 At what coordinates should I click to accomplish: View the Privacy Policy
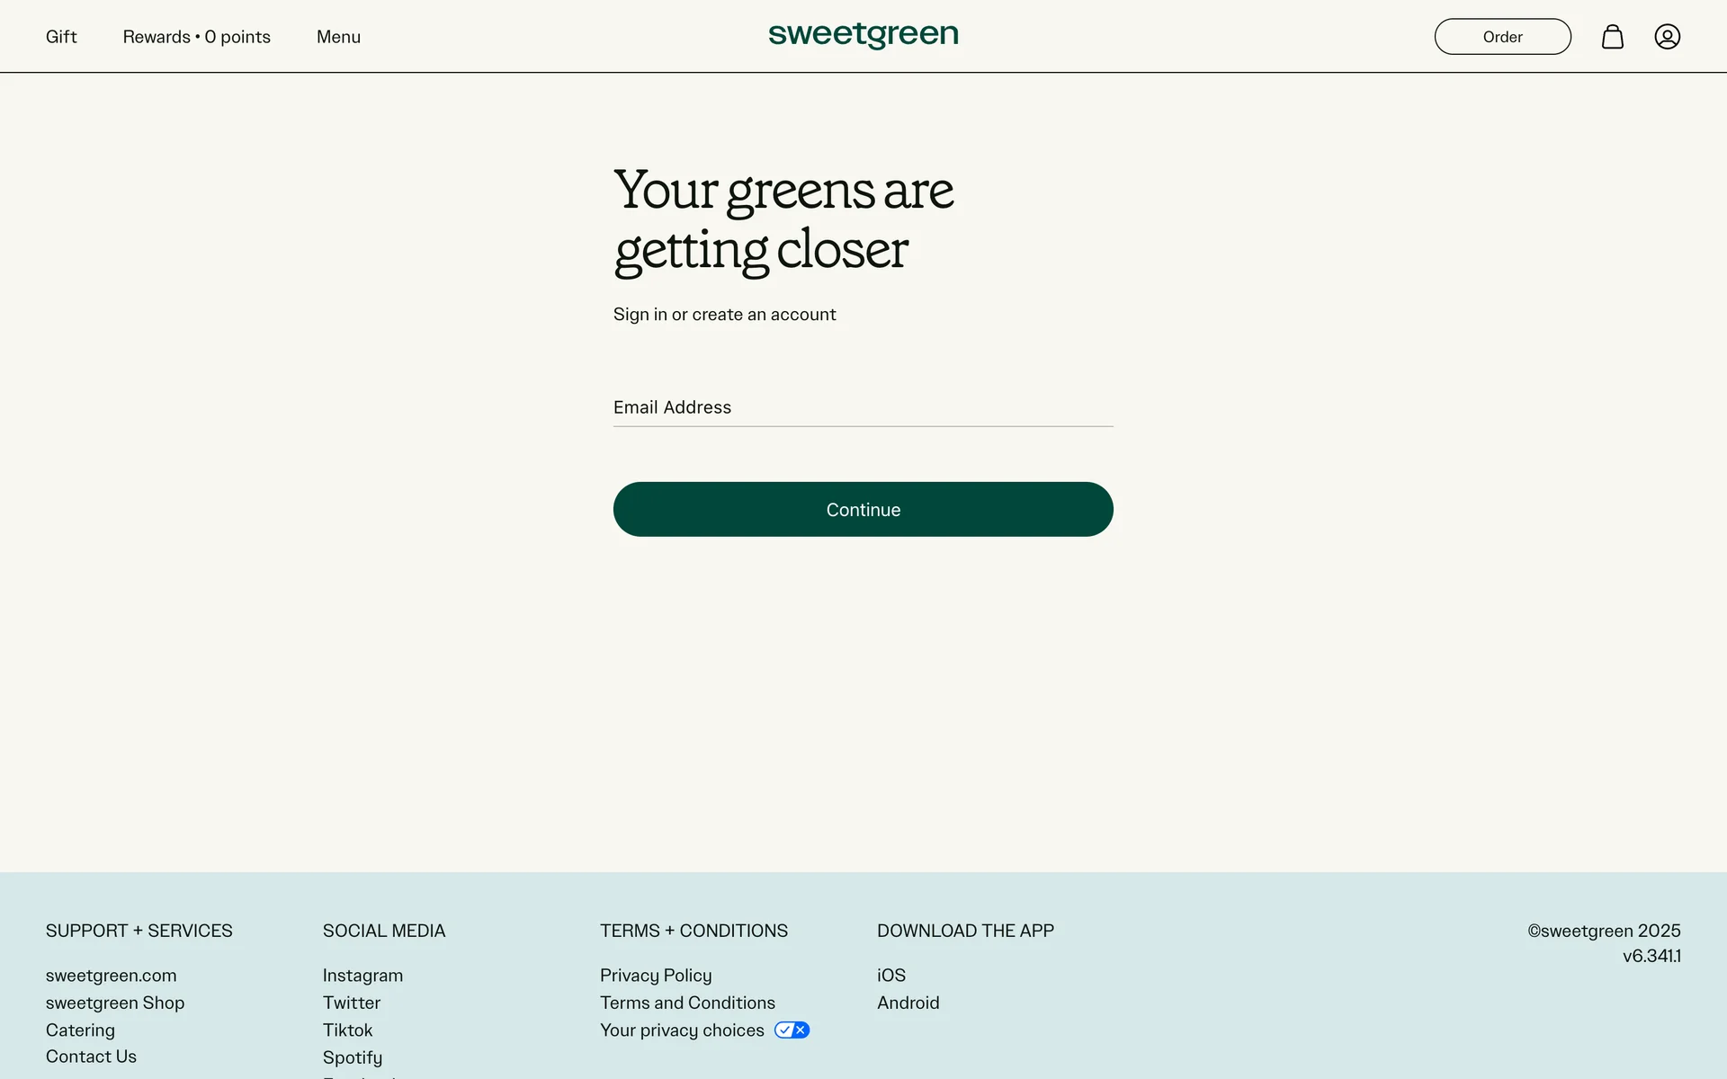tap(655, 976)
